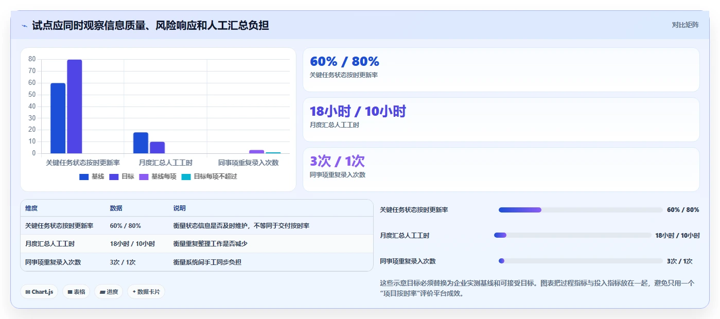This screenshot has width=720, height=319.
Task: Click the 目标每项不超过 teal legend swatch
Action: point(186,176)
